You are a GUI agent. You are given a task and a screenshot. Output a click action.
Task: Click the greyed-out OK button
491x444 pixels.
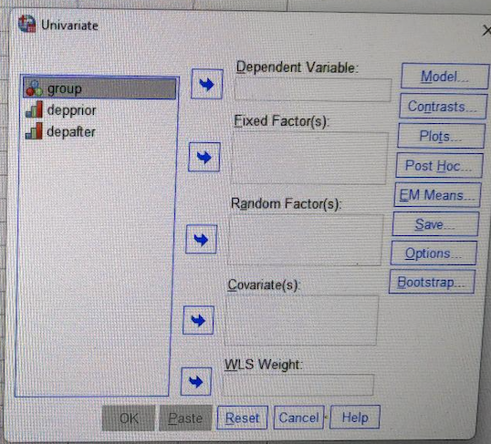pos(129,418)
